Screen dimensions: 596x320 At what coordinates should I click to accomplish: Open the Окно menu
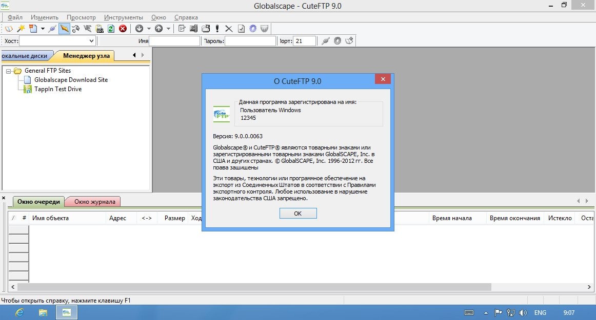coord(158,17)
